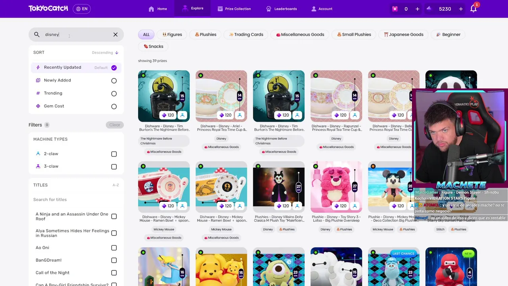Click the Clear filters button
The image size is (508, 286).
tap(115, 125)
